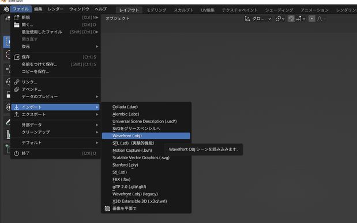Open the pivot point link-icon dropdown
Screen dimensions: 357x223
pos(280,18)
